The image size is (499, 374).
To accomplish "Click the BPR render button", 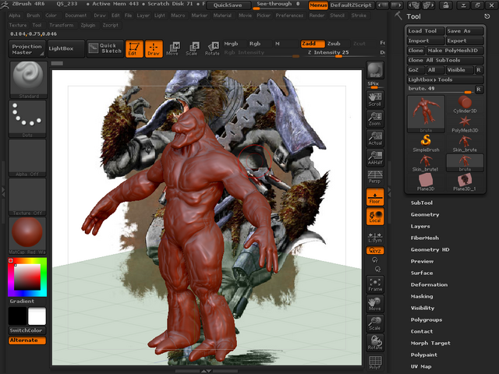I will [x=375, y=70].
